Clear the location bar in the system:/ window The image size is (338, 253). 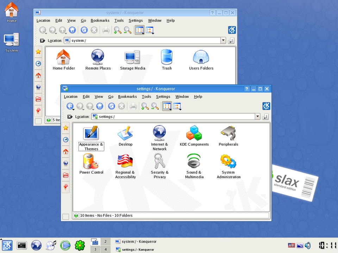43,40
